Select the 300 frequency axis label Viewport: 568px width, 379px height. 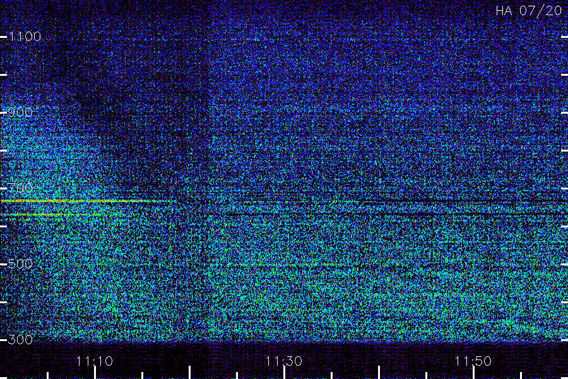(20, 340)
